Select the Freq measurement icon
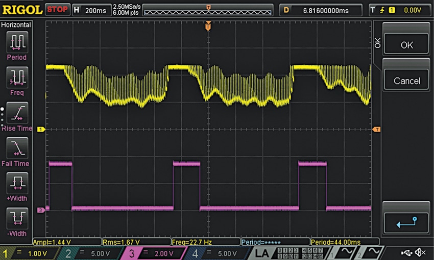The width and height of the screenshot is (434, 260). click(17, 77)
